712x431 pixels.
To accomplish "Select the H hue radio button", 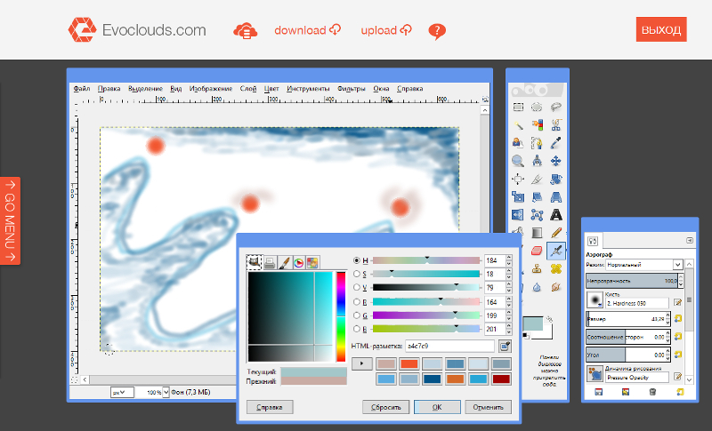I will 357,260.
